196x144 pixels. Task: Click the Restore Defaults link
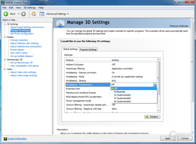(x=179, y=26)
